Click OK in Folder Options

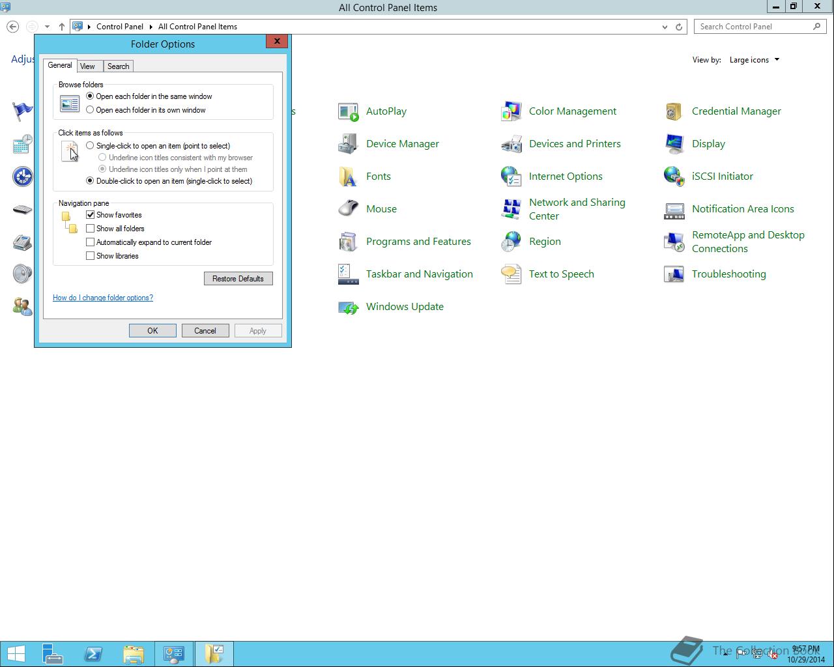(x=152, y=331)
